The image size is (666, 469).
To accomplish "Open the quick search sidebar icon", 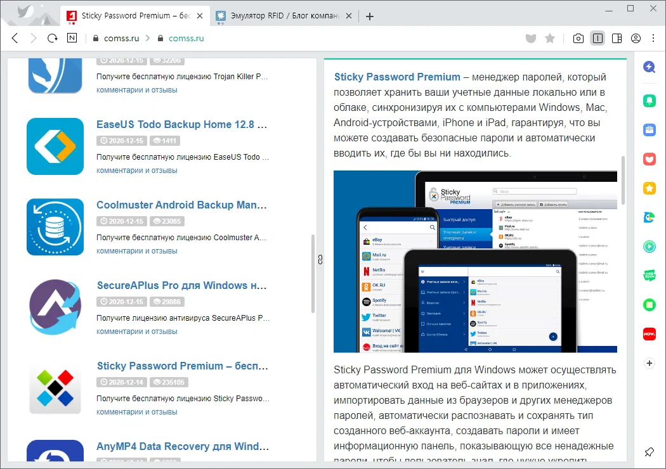I will click(x=649, y=67).
